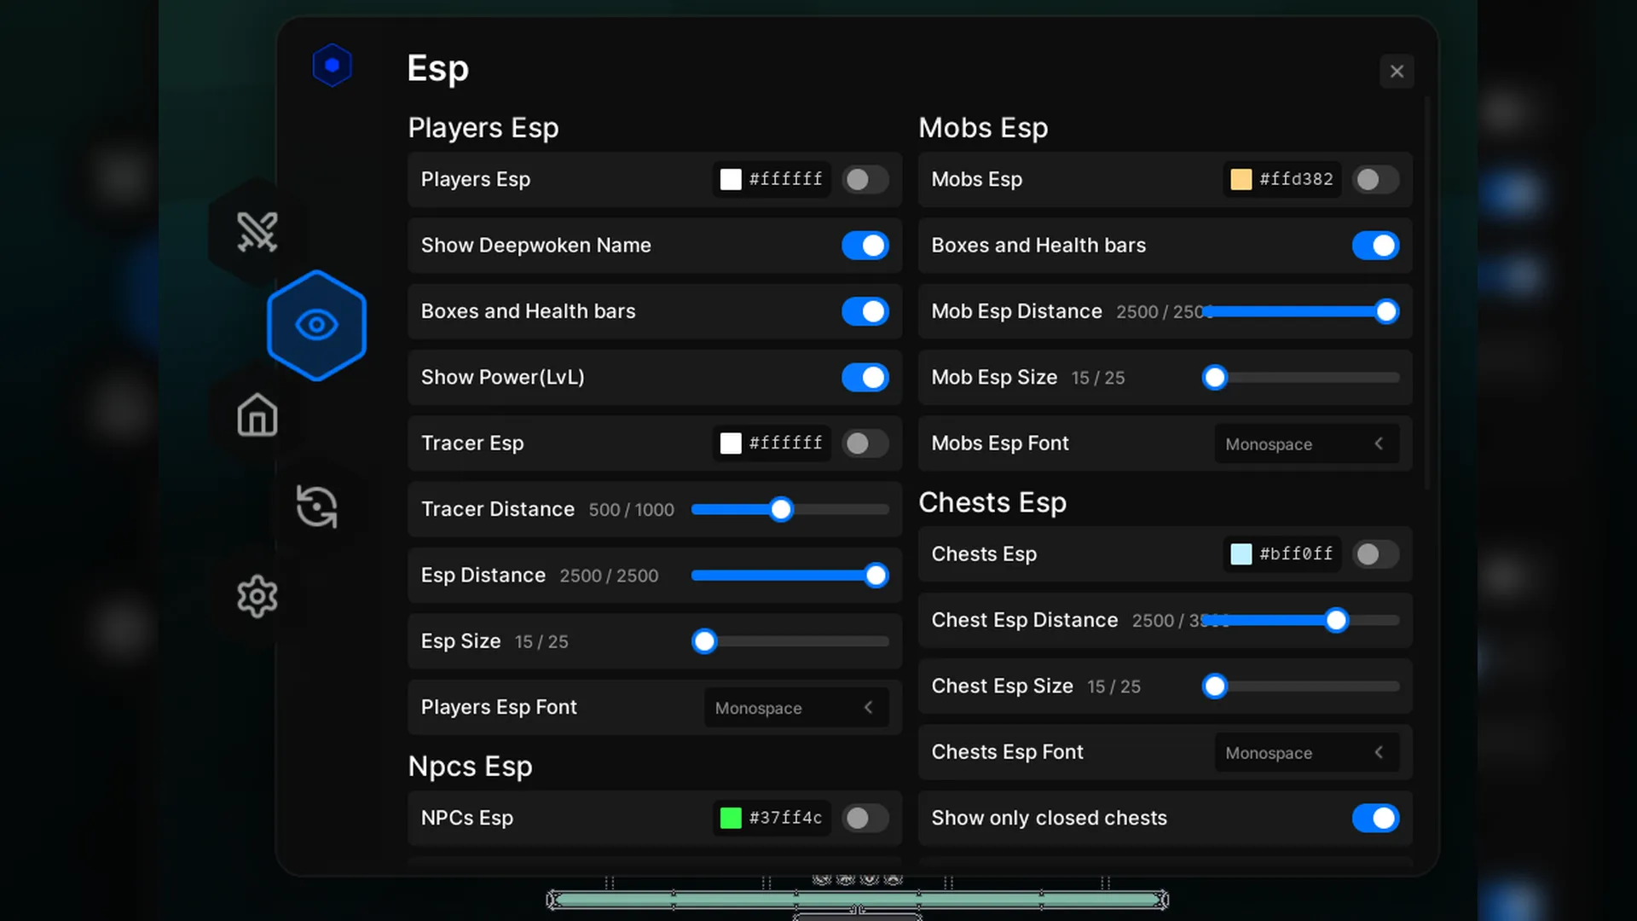Viewport: 1637px width, 921px height.
Task: Open the gear settings section
Action: coord(257,596)
